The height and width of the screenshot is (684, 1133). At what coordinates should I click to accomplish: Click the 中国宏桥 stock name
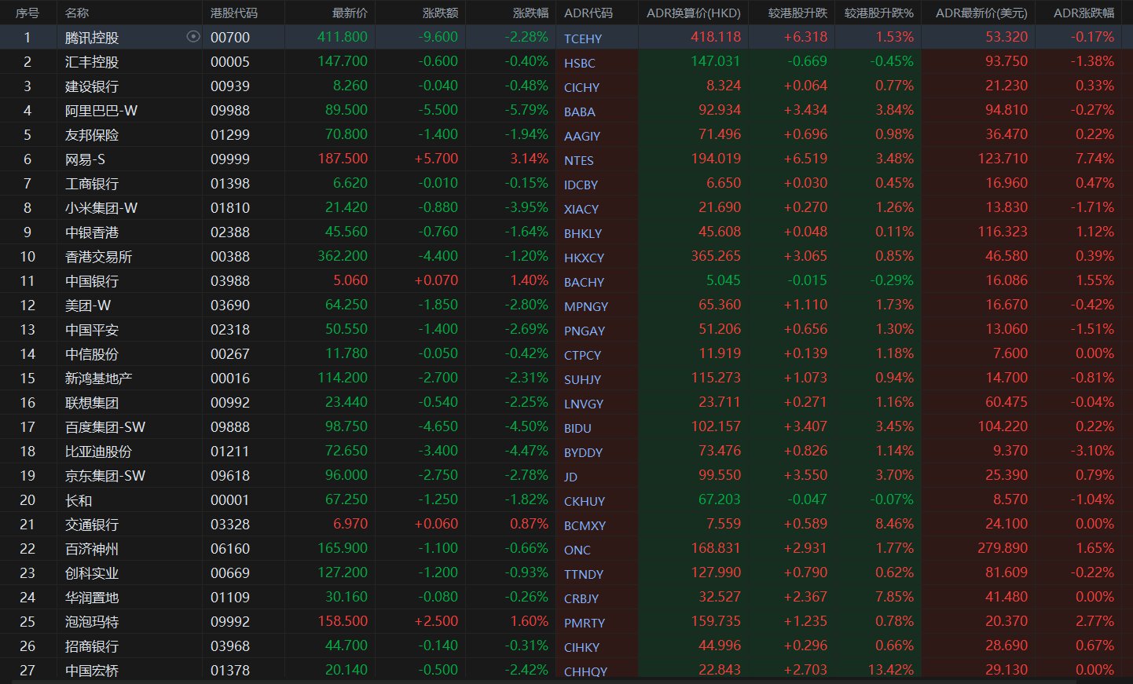[92, 671]
